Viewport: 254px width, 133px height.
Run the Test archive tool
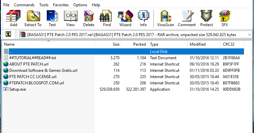coord(52,16)
